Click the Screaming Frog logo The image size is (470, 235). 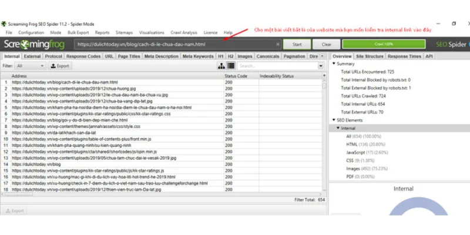click(34, 45)
